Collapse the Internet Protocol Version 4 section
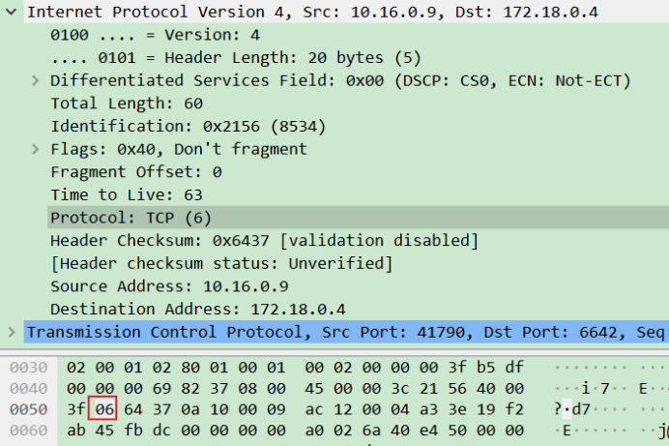669x446 pixels. pyautogui.click(x=10, y=13)
